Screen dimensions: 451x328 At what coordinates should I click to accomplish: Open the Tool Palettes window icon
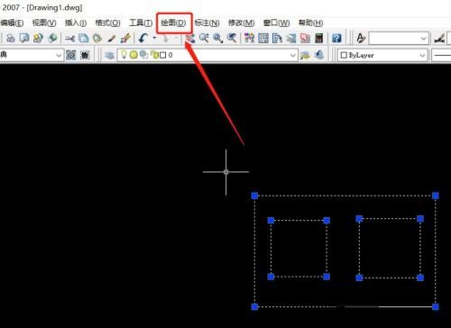tap(277, 38)
